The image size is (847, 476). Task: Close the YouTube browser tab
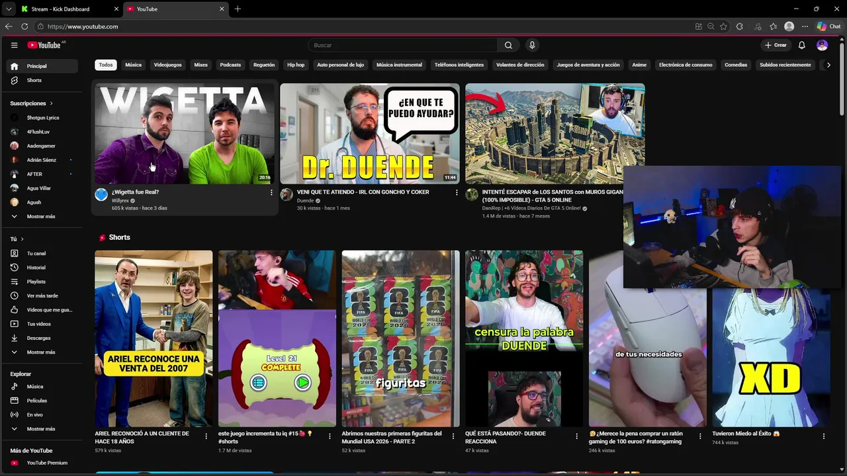click(x=222, y=9)
